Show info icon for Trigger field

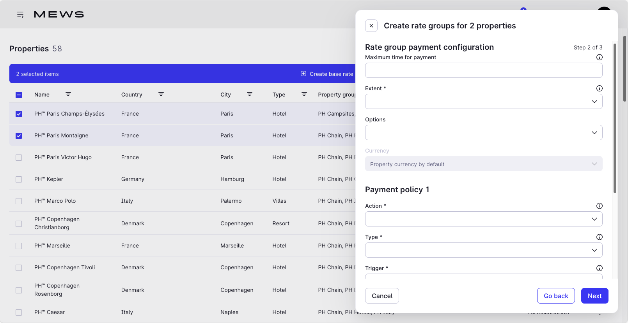pos(600,268)
